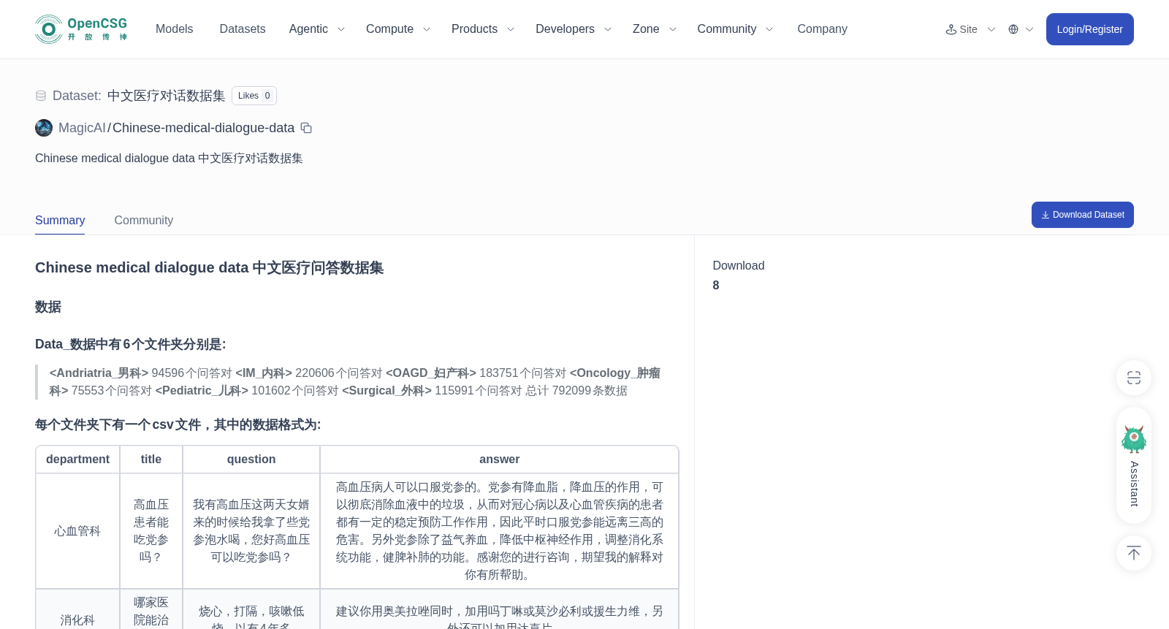Click the Login/Register button
This screenshot has height=629, width=1169.
pyautogui.click(x=1089, y=29)
